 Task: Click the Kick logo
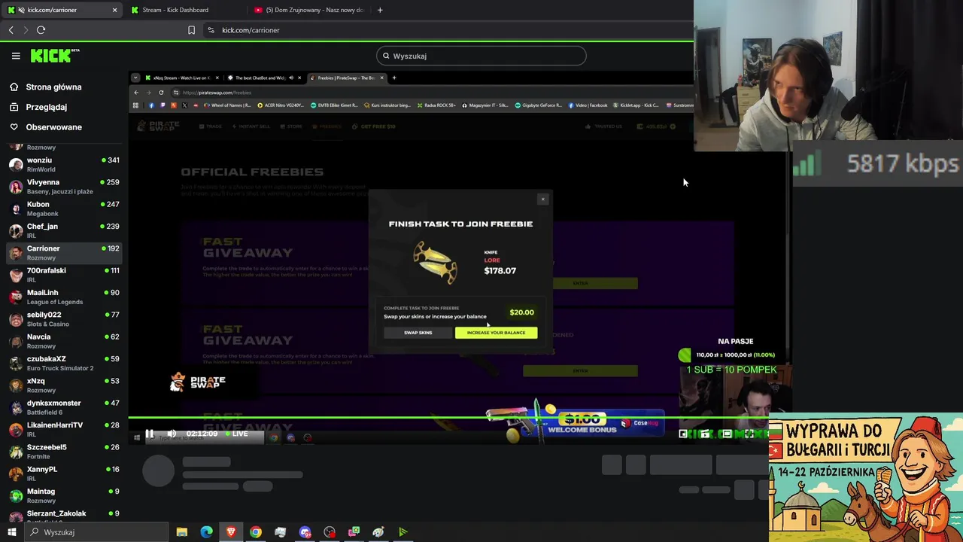pos(54,56)
